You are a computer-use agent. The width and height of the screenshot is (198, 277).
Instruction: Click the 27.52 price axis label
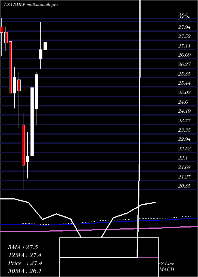pyautogui.click(x=184, y=36)
